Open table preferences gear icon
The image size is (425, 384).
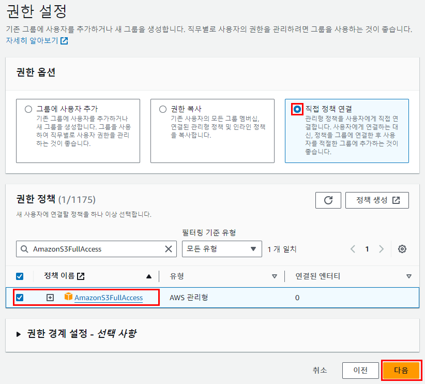tap(402, 249)
